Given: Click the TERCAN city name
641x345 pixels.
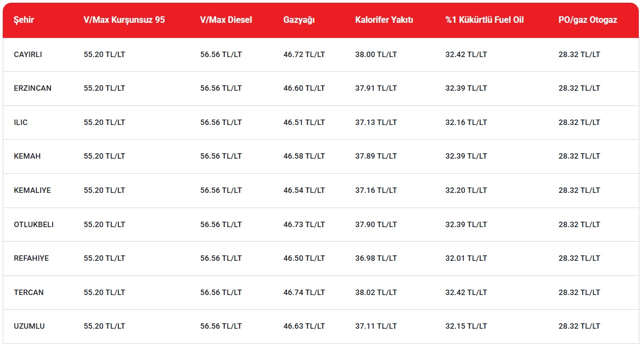Looking at the screenshot, I should click(x=29, y=292).
